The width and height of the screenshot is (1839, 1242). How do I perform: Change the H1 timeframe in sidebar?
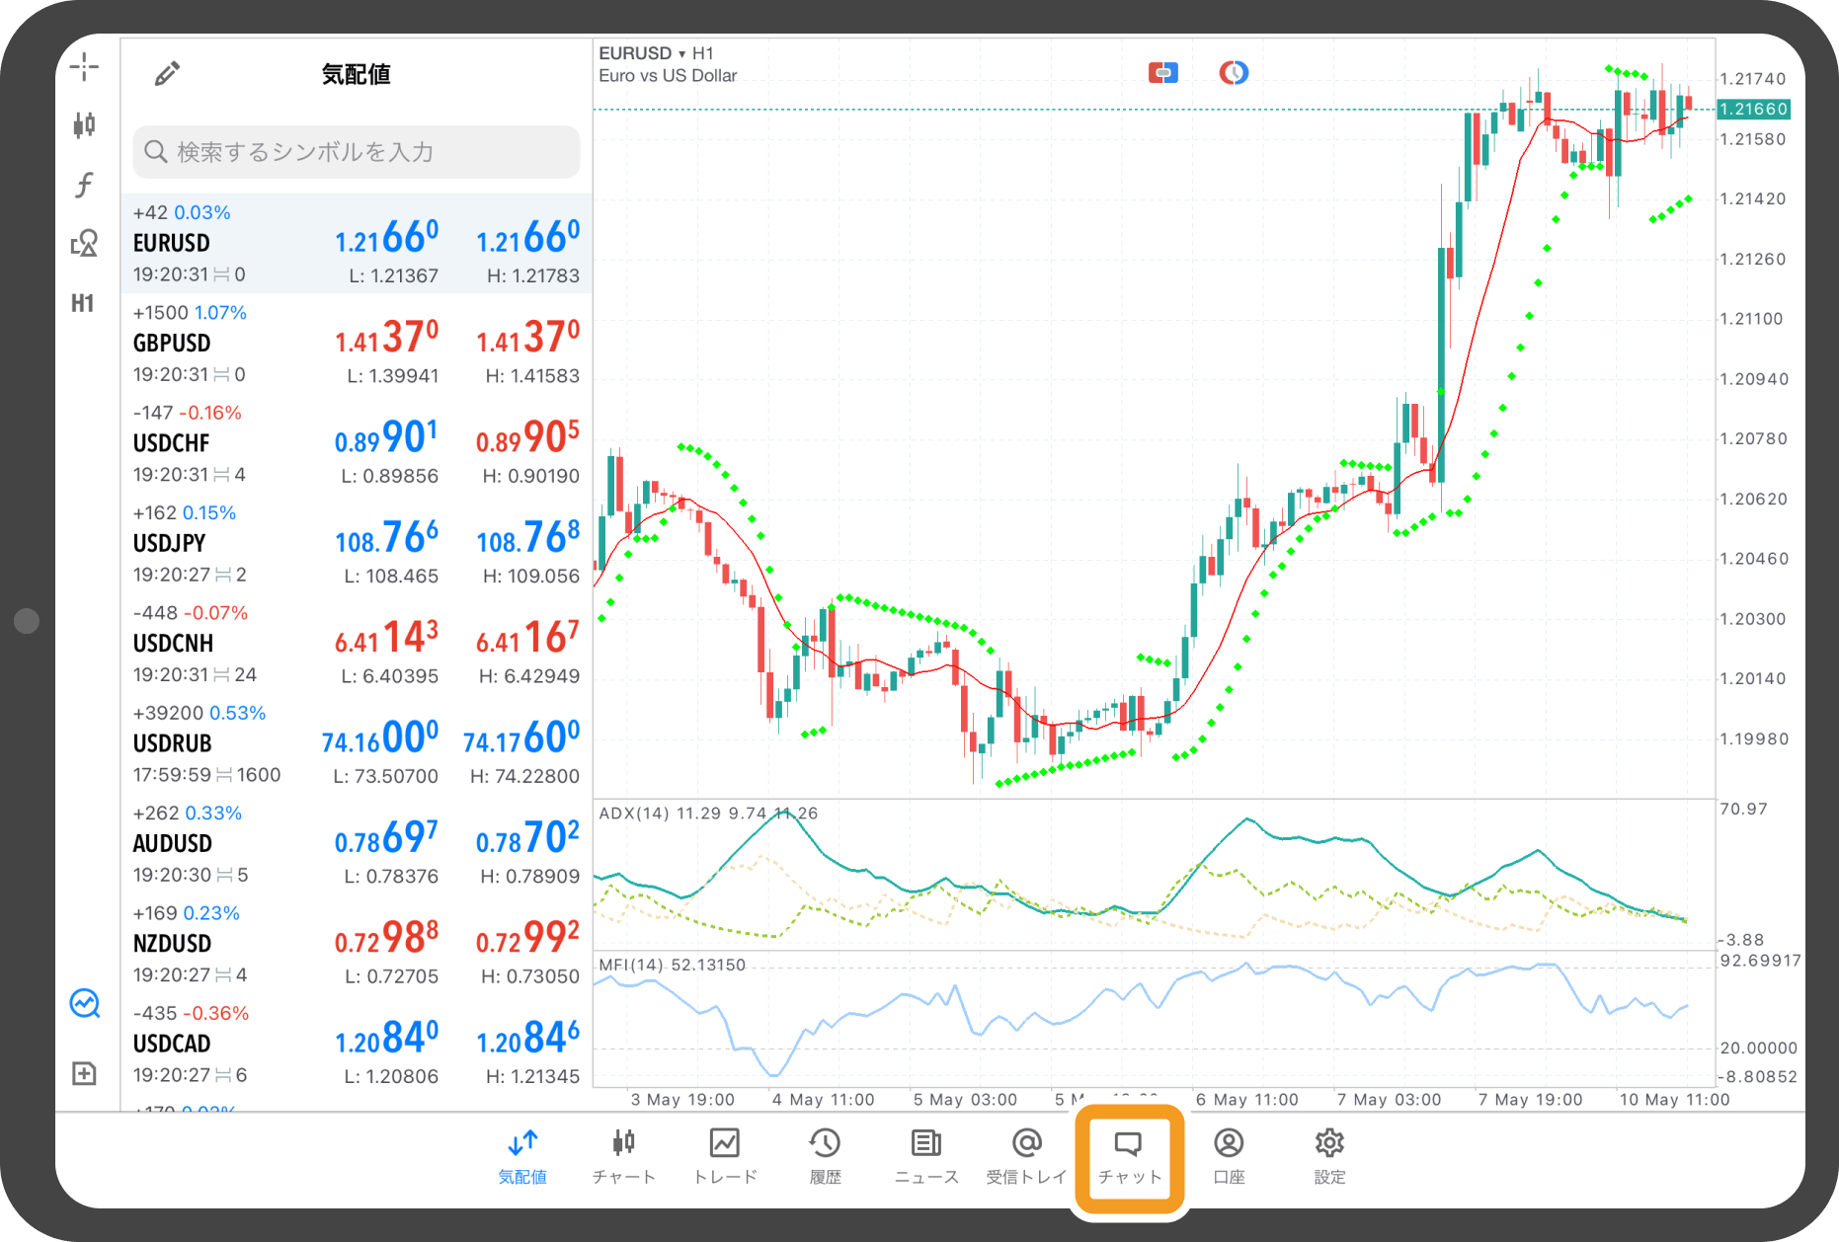[83, 303]
